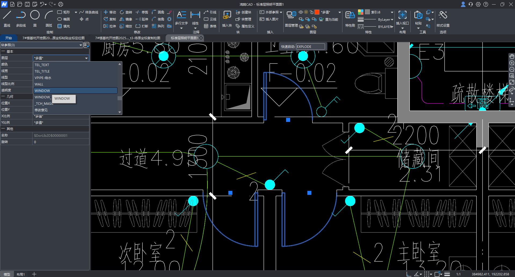Toggle layer visibility eye icon in ribbon
Viewport: 515px width, 277px height.
301,12
